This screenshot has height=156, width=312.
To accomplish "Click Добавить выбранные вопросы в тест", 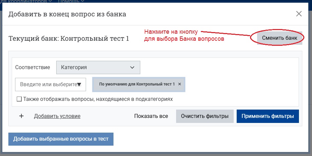I will pos(61,139).
